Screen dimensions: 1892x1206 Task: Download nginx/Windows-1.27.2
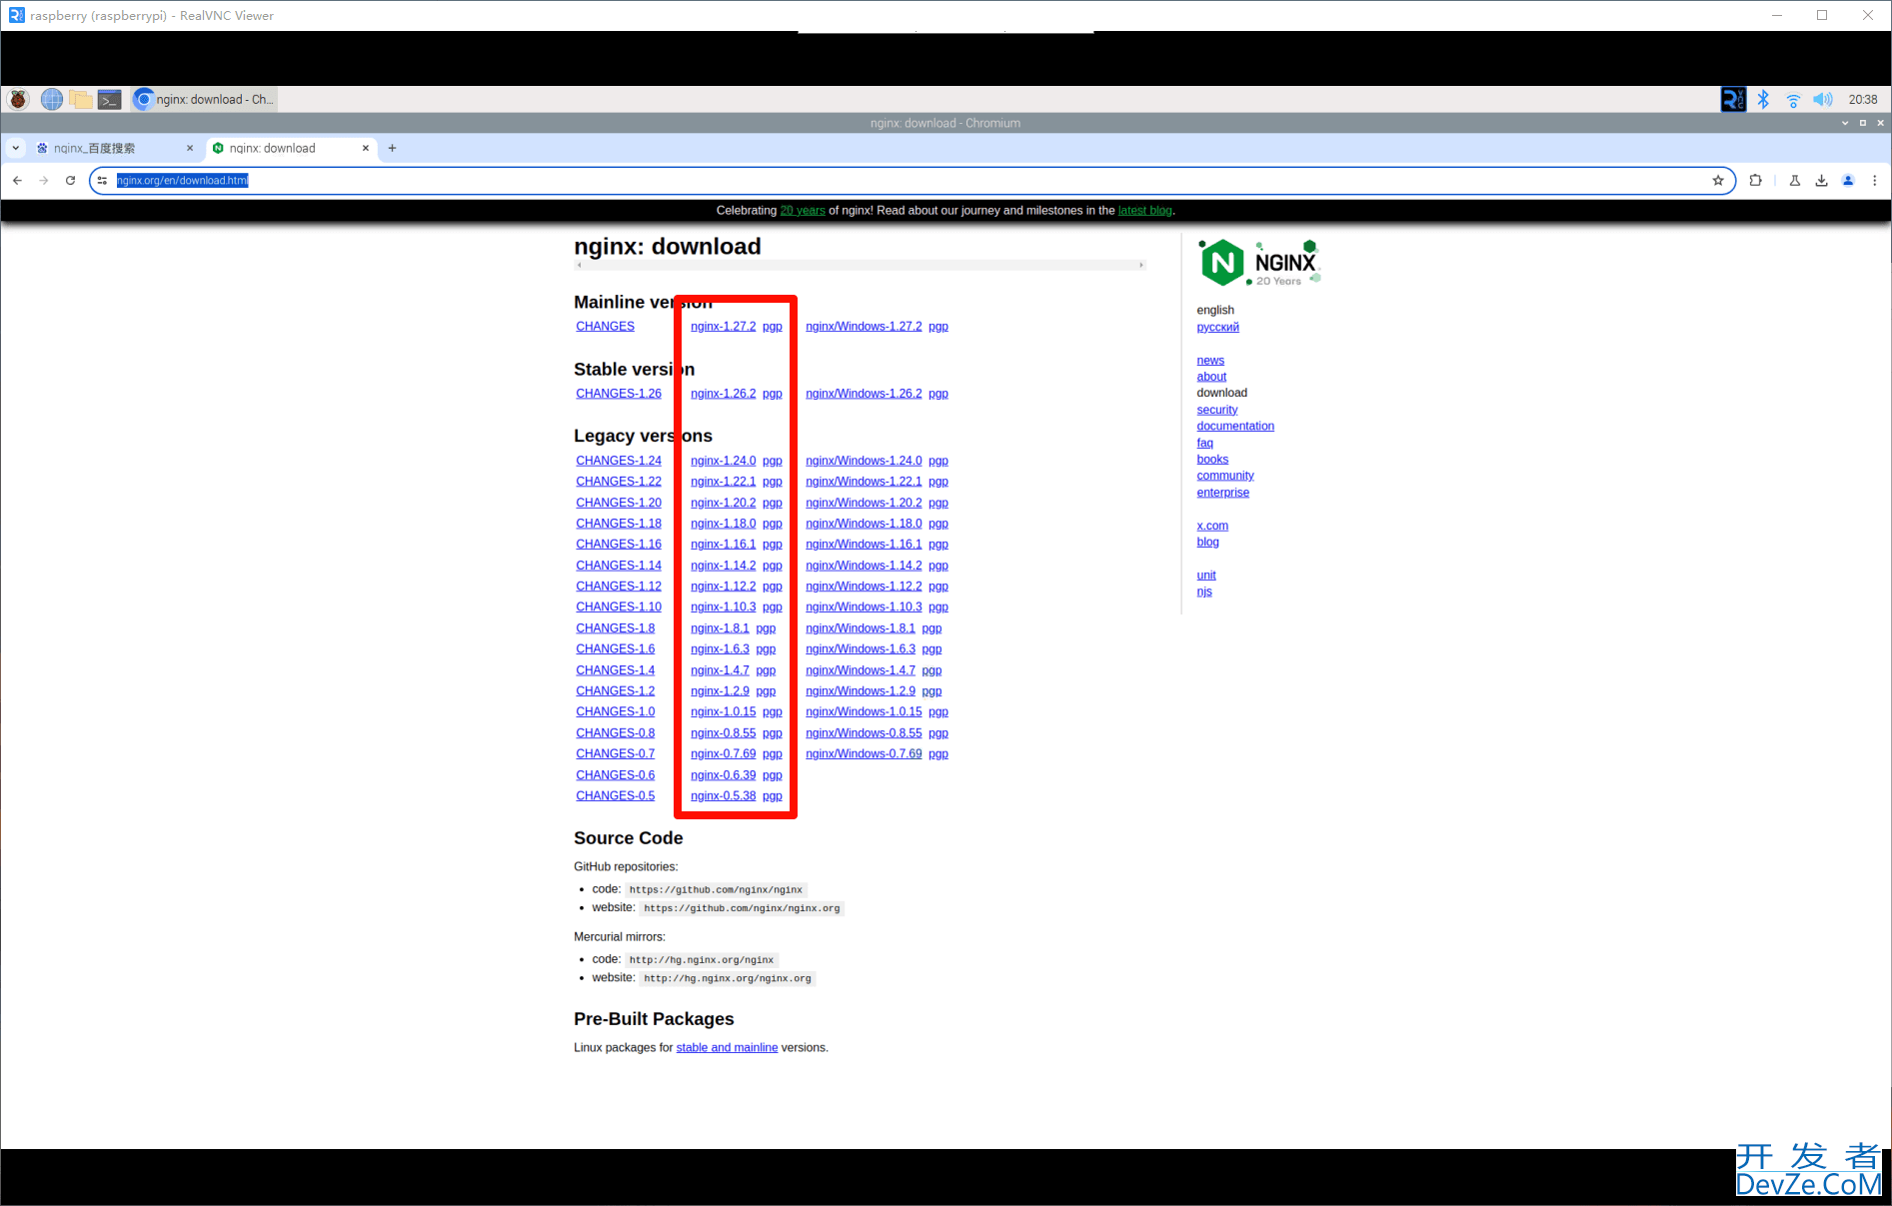pos(864,327)
